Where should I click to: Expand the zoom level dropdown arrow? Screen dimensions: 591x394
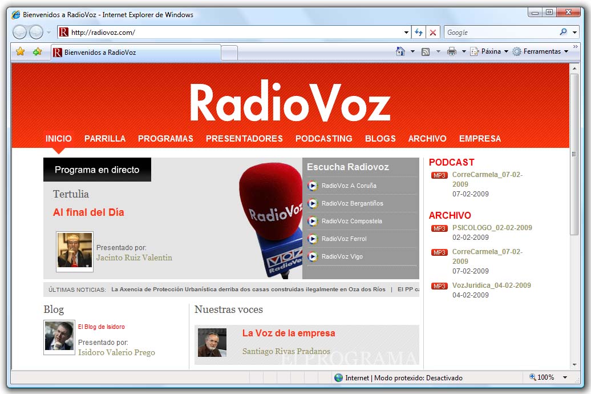565,377
